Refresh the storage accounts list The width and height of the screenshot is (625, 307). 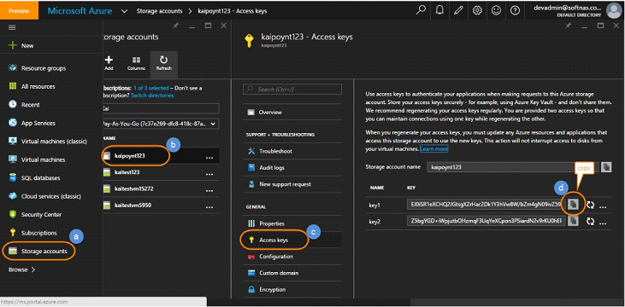[164, 63]
